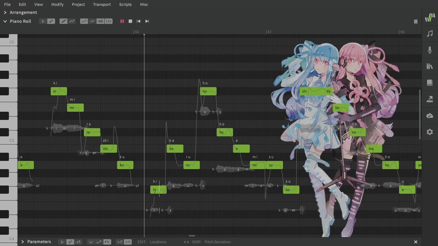This screenshot has width=438, height=246.
Task: Click measure 67 marker on the ruler
Action: [x=269, y=32]
